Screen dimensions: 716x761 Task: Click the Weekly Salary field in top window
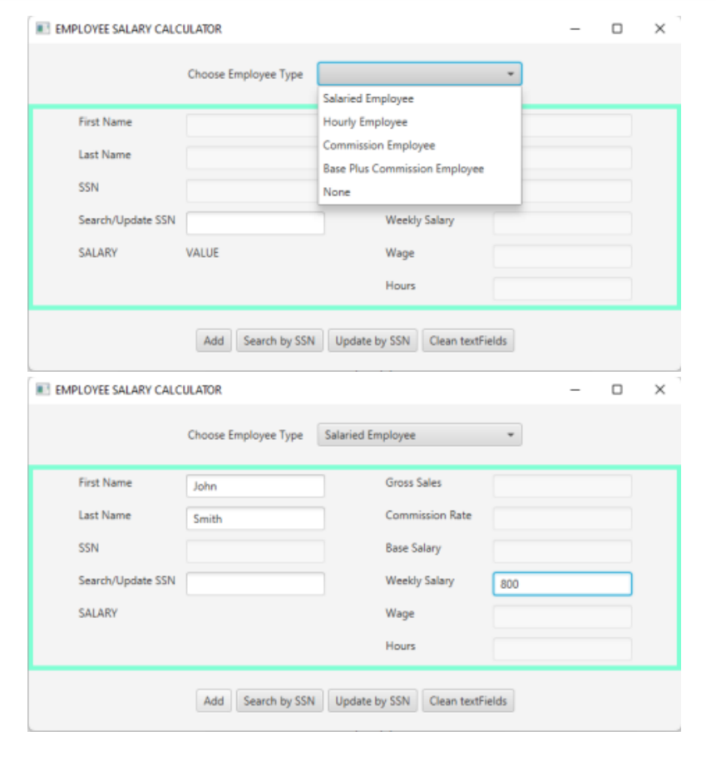pos(562,223)
